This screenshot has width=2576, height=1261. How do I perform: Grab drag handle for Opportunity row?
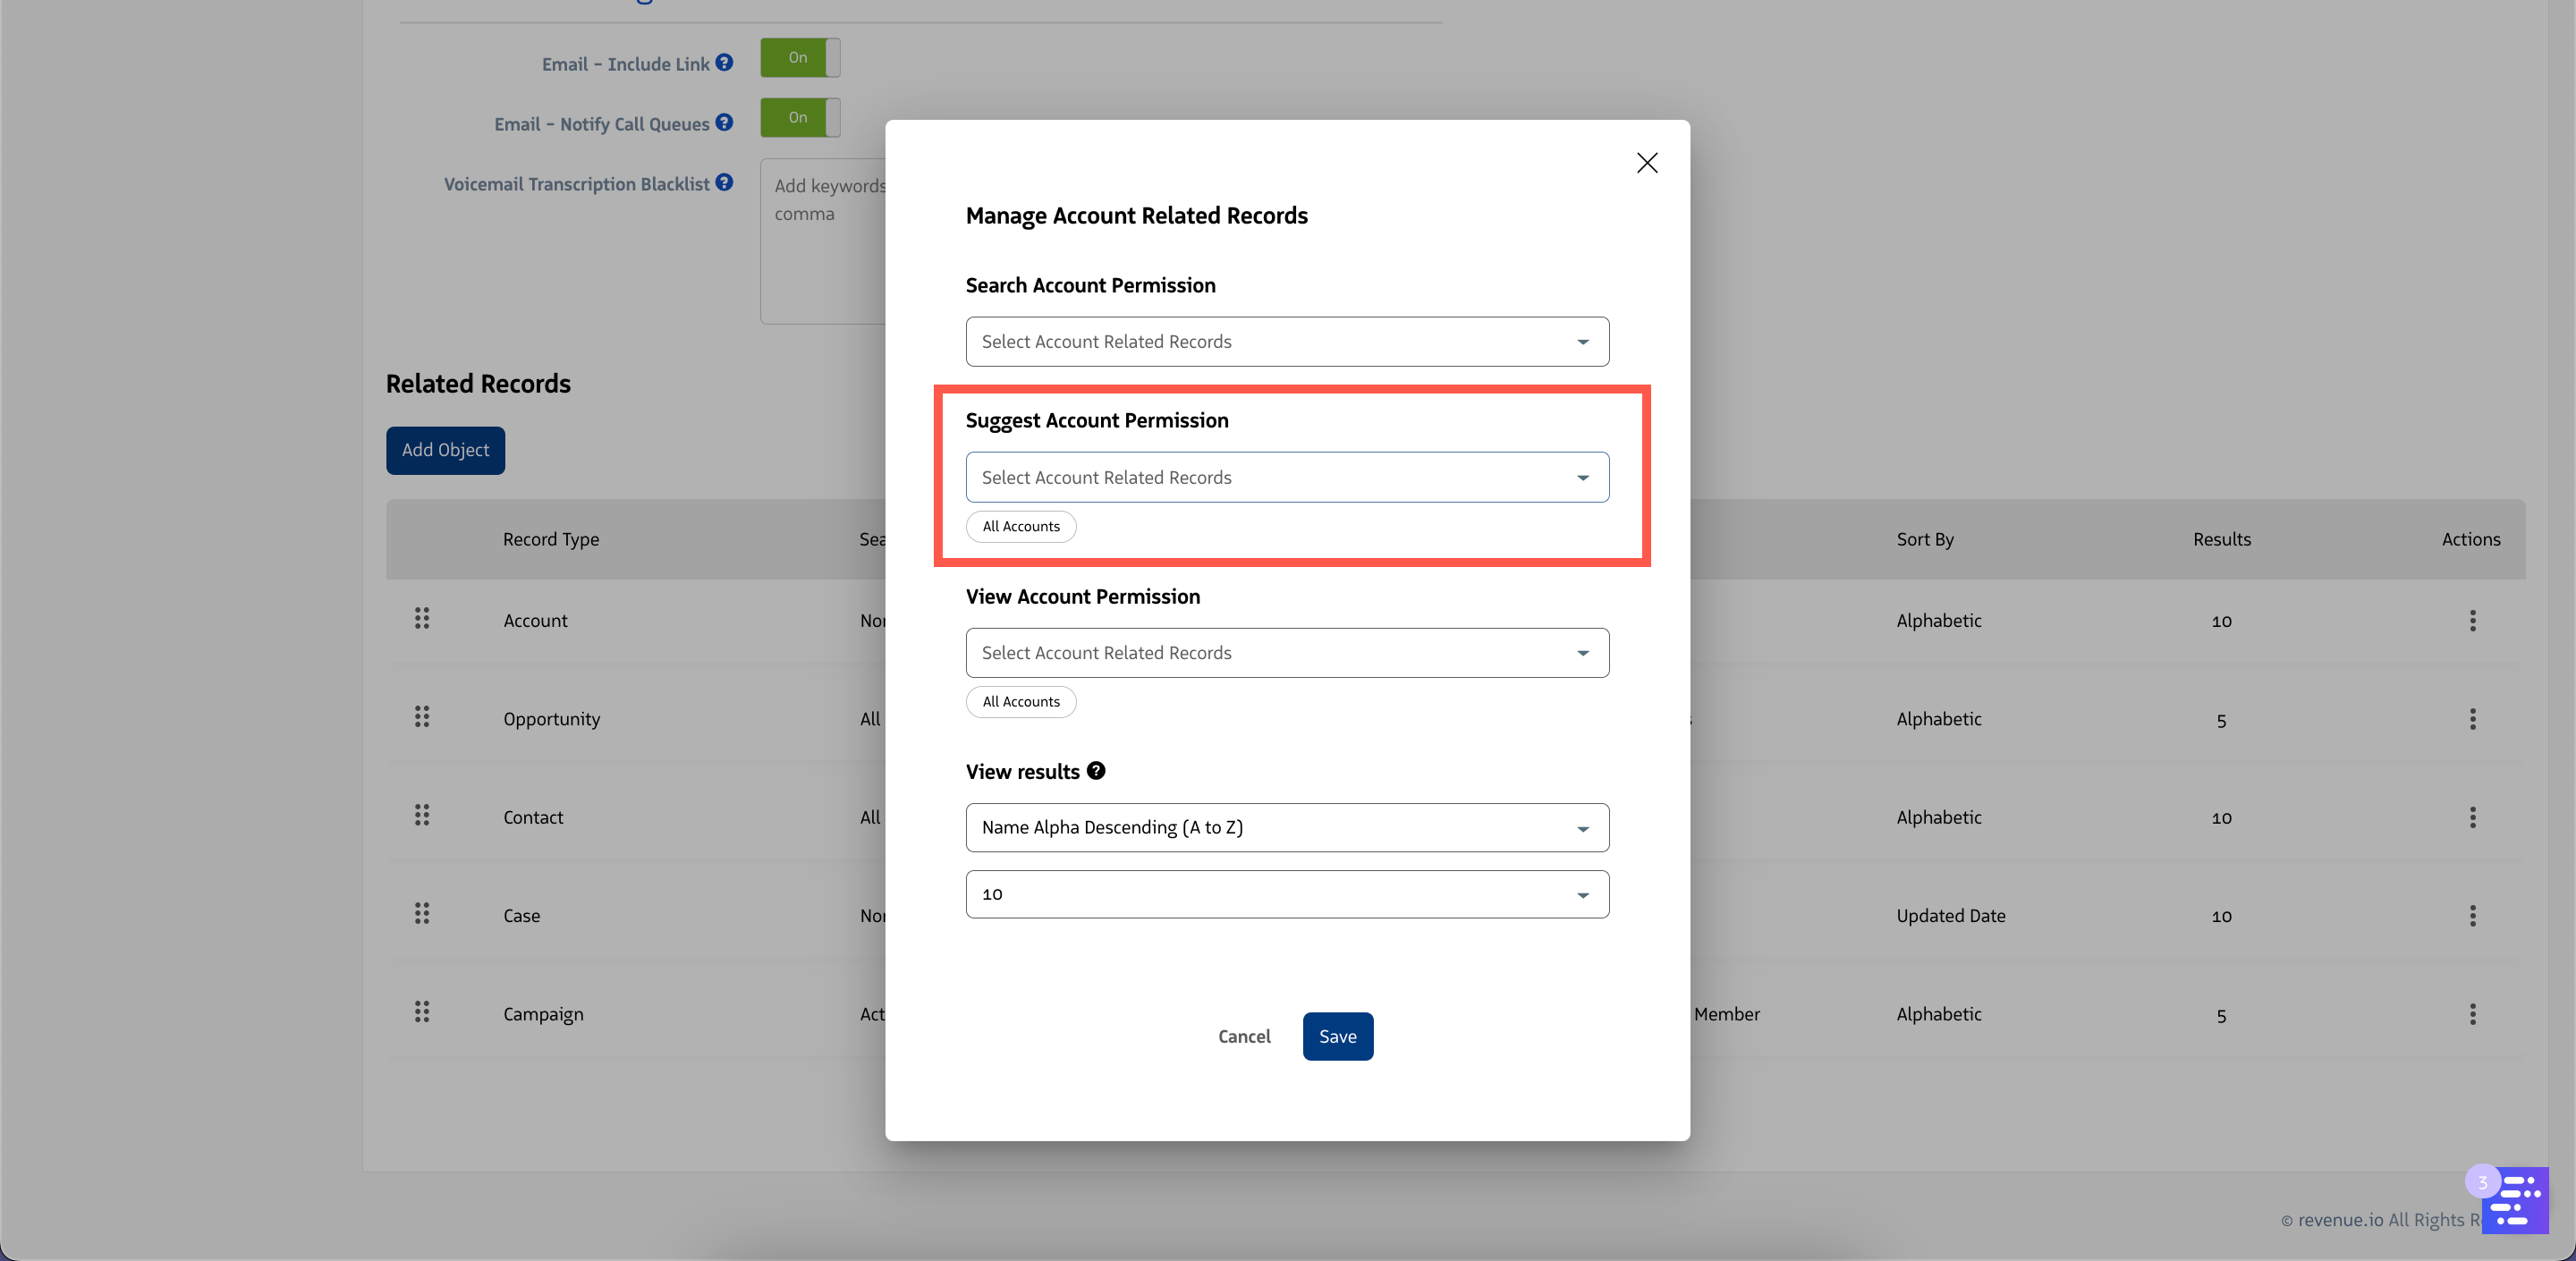point(422,717)
